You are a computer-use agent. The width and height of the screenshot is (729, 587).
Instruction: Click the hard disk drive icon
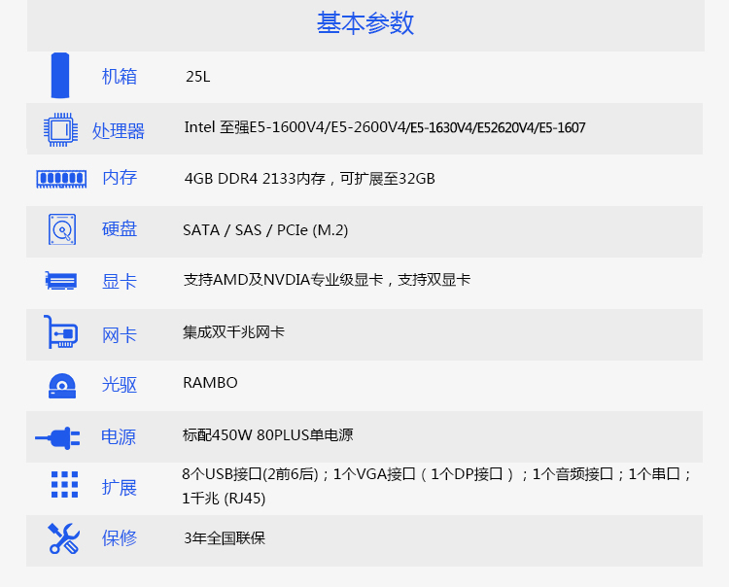(61, 229)
